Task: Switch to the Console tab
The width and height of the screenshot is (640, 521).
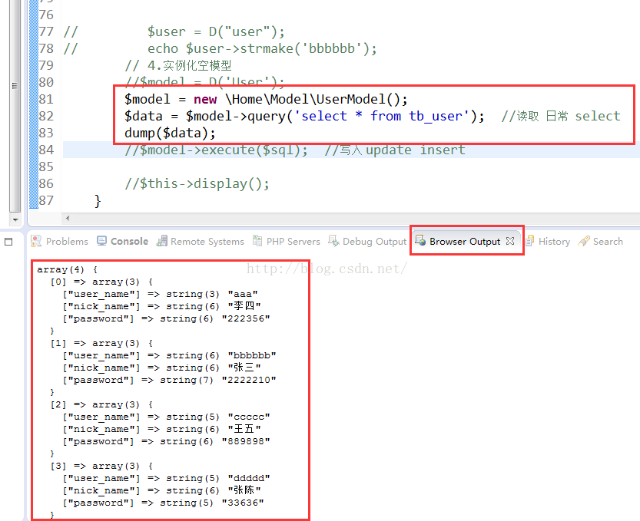Action: click(122, 242)
